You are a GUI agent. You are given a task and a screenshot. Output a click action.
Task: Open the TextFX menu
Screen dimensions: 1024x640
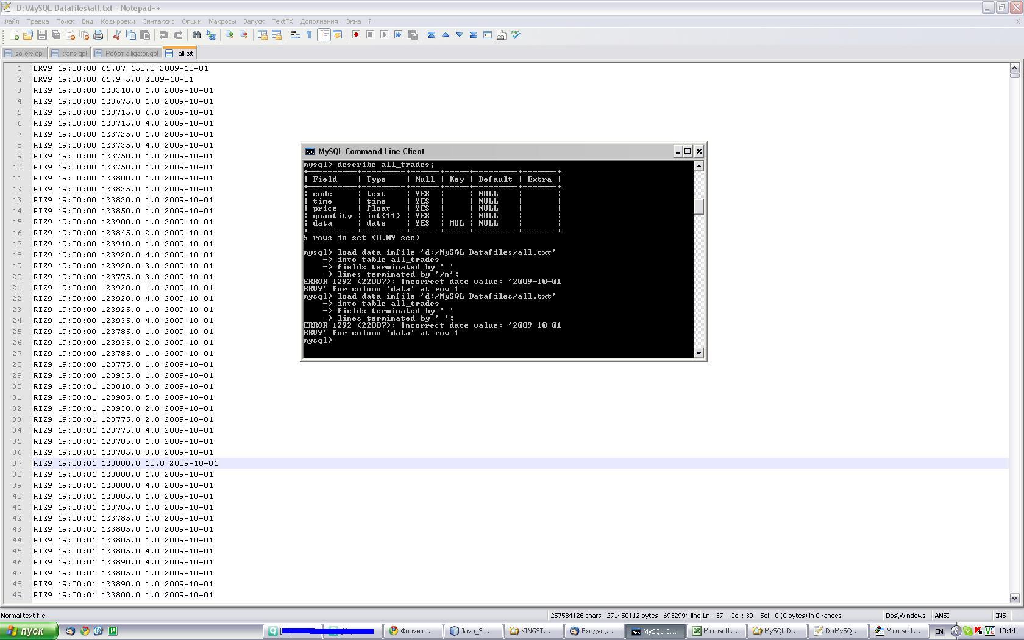282,21
